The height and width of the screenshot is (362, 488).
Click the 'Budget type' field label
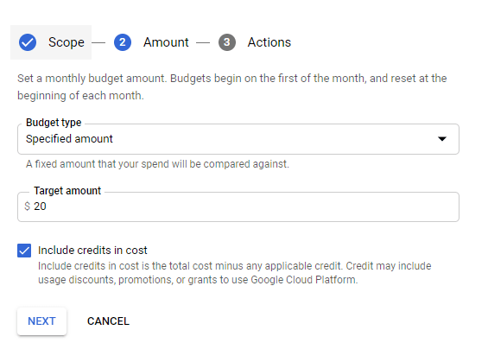click(54, 123)
